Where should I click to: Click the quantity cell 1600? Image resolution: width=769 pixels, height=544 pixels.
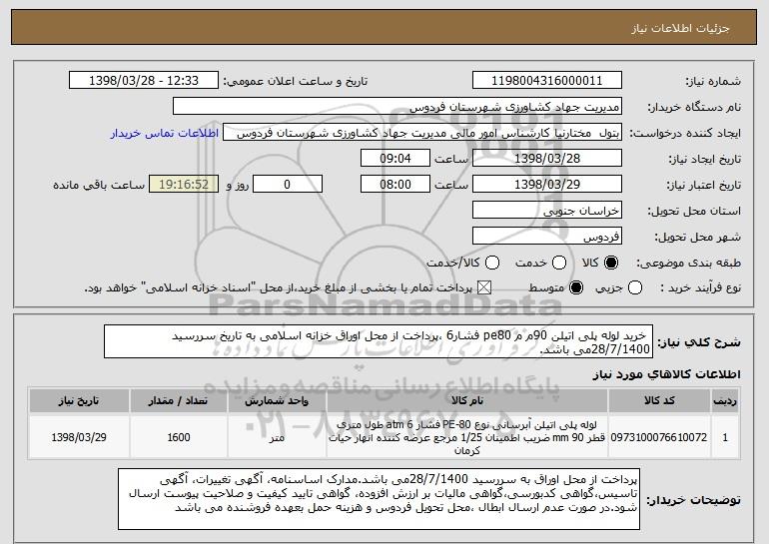coord(179,437)
